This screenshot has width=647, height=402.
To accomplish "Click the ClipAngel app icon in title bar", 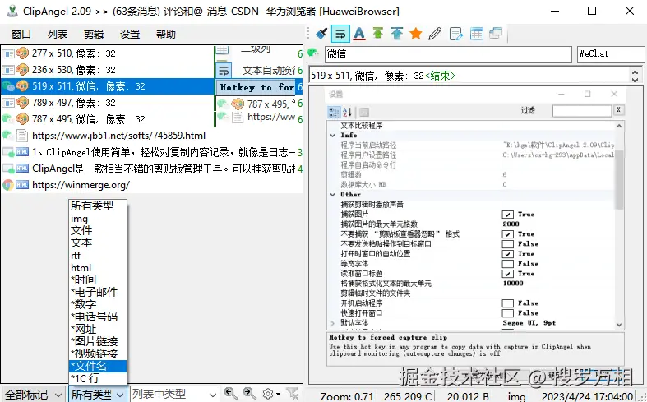I will click(12, 12).
